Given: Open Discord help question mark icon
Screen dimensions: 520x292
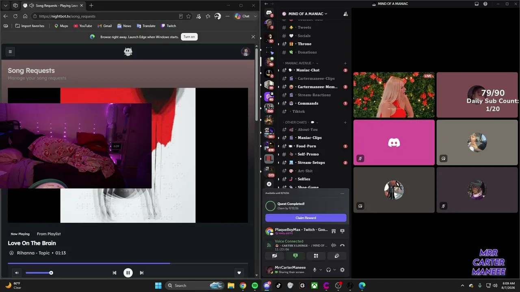Looking at the screenshot, I should 485,4.
